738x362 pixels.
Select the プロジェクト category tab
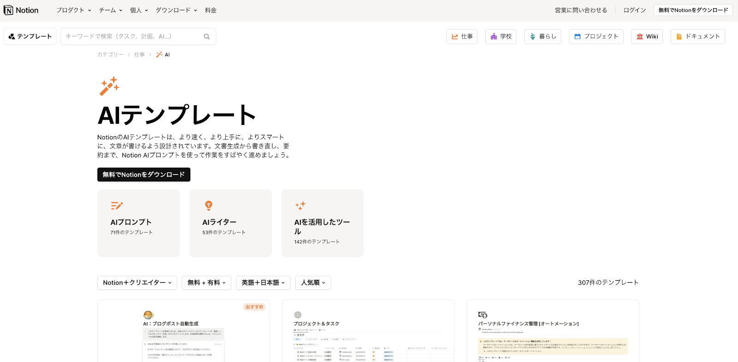coord(596,36)
